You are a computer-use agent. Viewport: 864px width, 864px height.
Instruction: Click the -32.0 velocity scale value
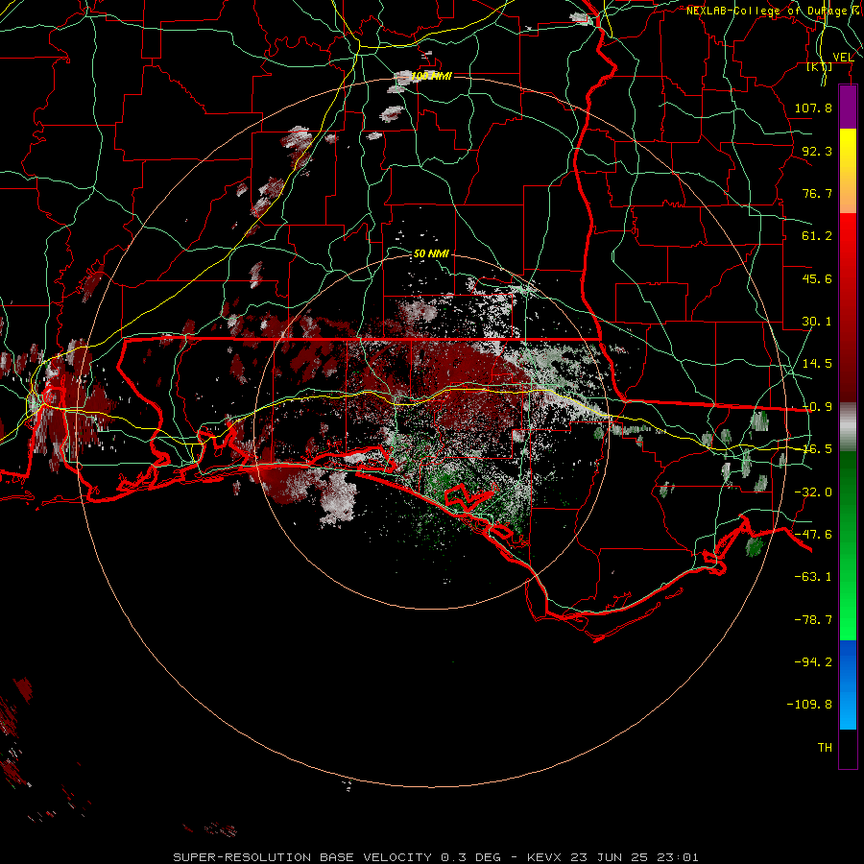[813, 492]
